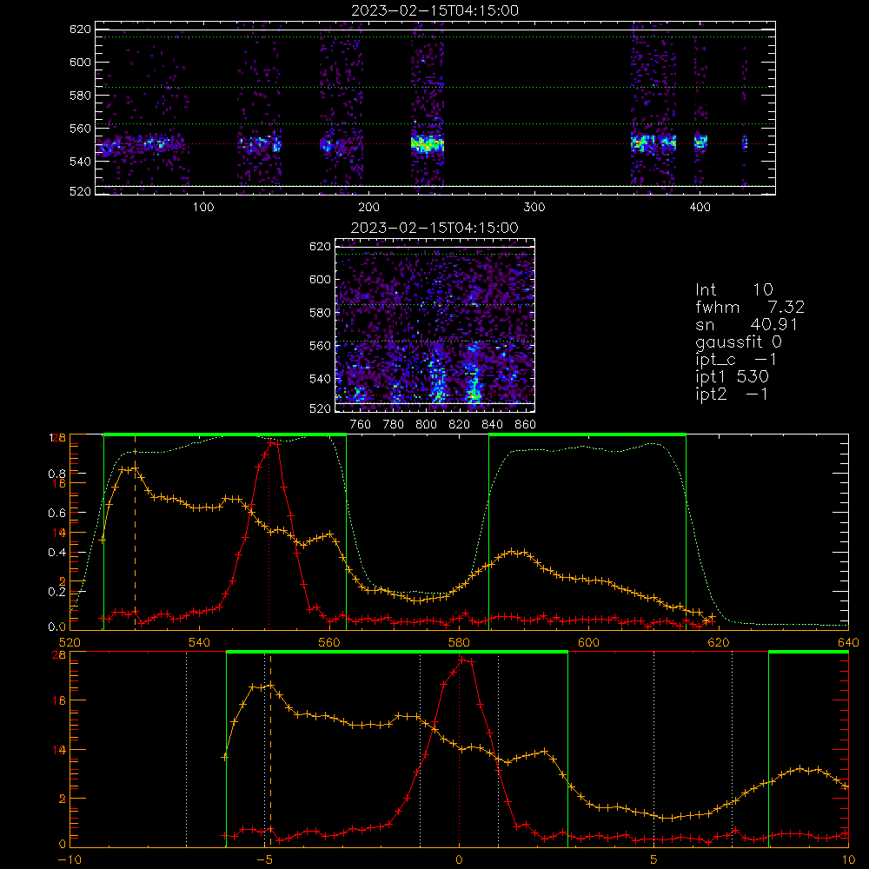Click y-axis label 540 of top spectrogram
This screenshot has width=869, height=869.
(x=80, y=162)
